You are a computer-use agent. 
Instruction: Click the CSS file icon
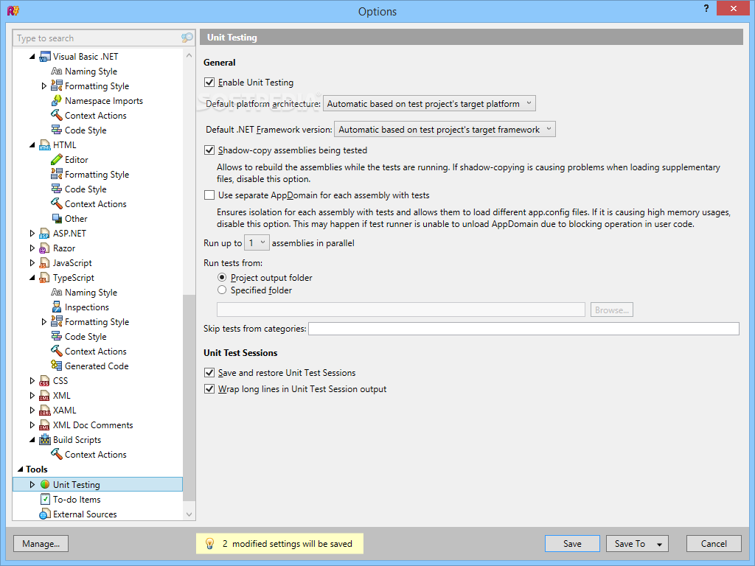coord(45,381)
